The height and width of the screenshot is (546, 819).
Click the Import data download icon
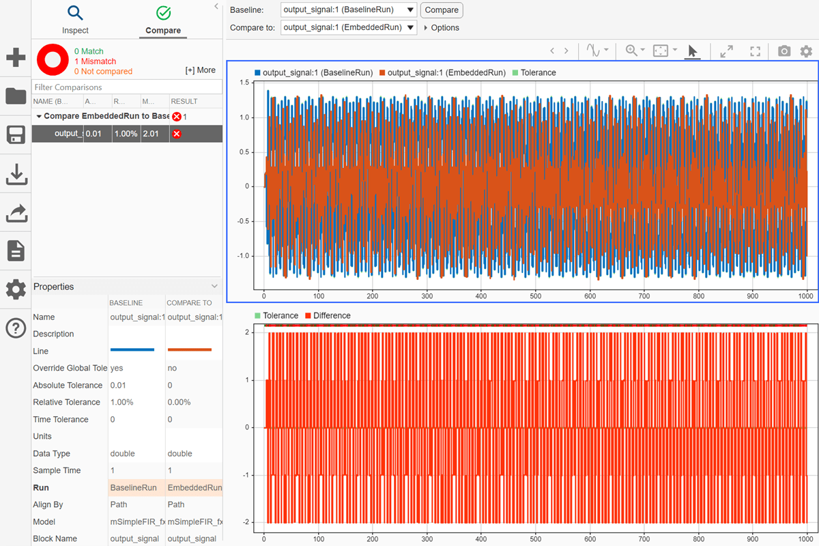click(16, 174)
